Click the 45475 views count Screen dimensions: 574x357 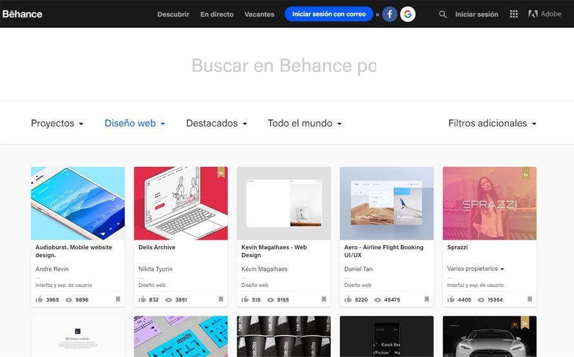(x=392, y=300)
